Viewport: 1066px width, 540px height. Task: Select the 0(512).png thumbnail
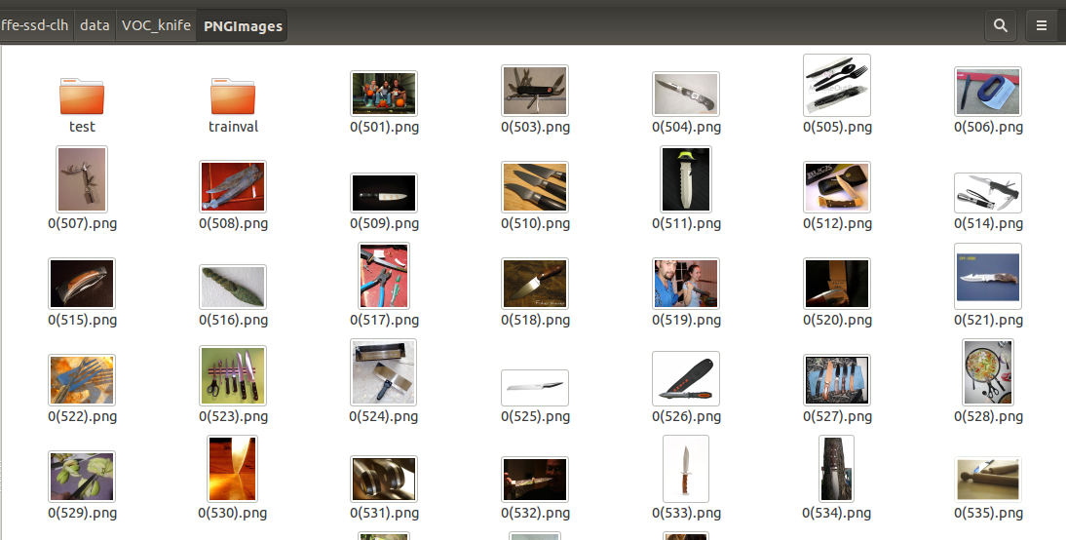(x=837, y=187)
